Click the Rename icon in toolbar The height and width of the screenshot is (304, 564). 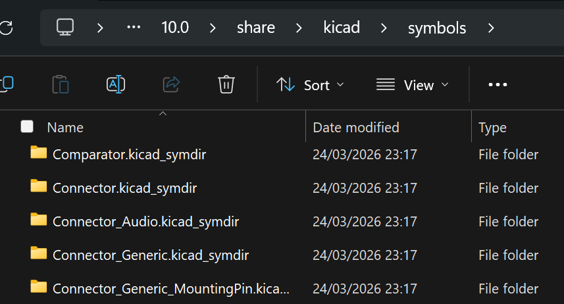[x=116, y=84]
